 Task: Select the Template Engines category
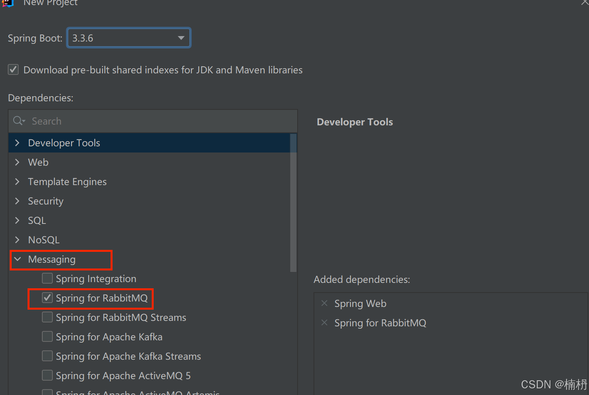click(67, 182)
